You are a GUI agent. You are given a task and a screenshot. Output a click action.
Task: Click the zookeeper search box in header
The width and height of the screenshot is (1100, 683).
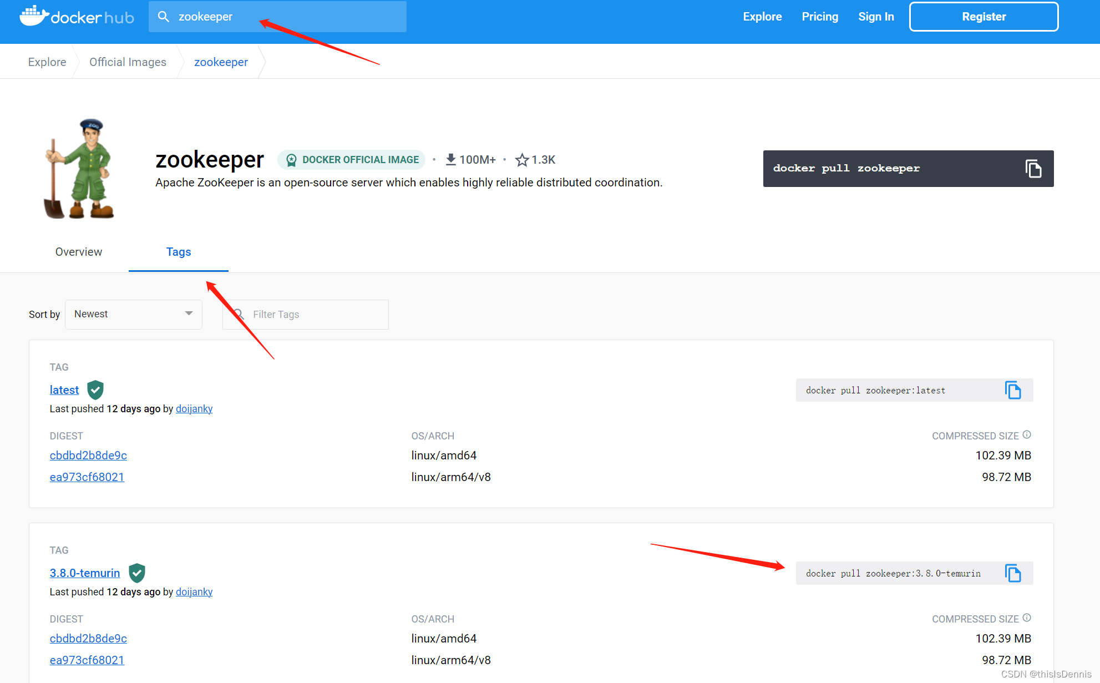coord(277,17)
